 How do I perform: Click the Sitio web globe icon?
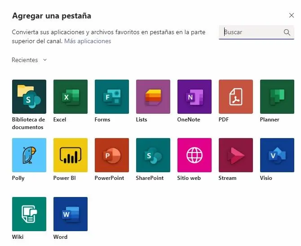tap(194, 155)
